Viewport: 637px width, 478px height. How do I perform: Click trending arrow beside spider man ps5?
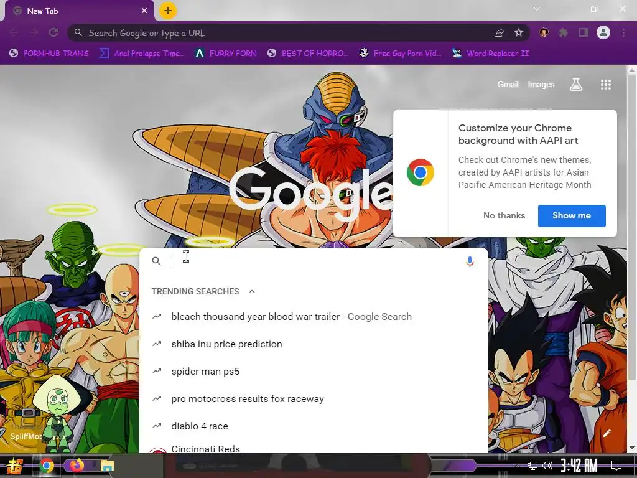point(157,371)
